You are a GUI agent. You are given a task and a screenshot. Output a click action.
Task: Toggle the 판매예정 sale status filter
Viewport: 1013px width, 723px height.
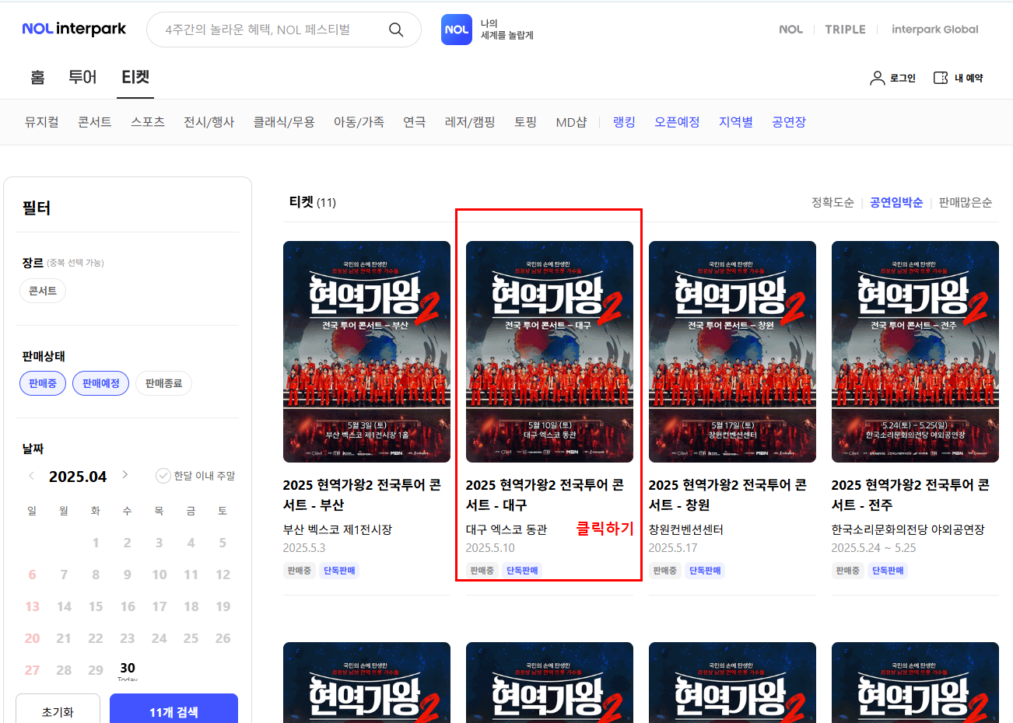101,383
